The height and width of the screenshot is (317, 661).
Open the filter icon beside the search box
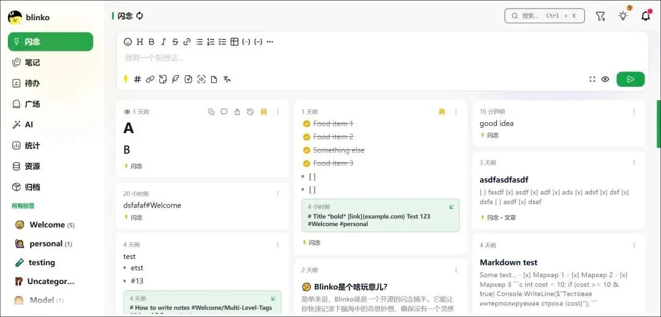tap(600, 16)
